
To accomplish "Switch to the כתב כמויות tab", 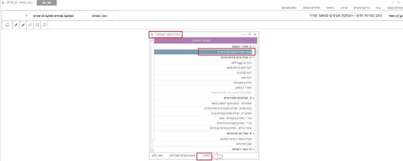I will 99,16.
